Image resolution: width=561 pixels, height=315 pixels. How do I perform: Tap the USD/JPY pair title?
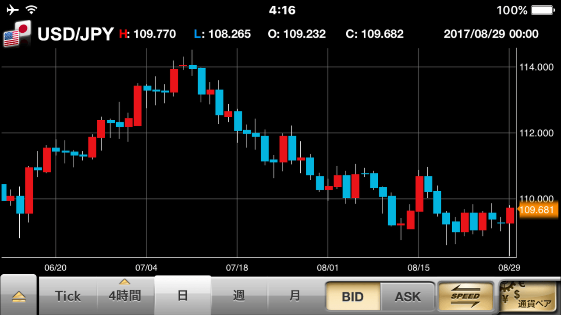[x=75, y=34]
